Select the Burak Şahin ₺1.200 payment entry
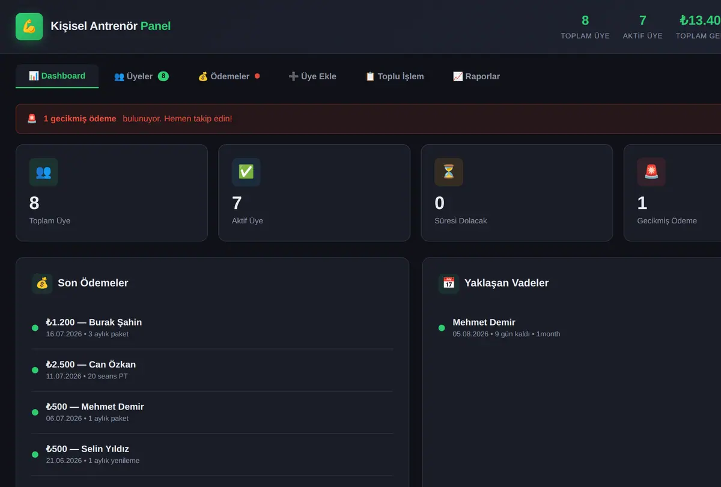 pos(212,328)
